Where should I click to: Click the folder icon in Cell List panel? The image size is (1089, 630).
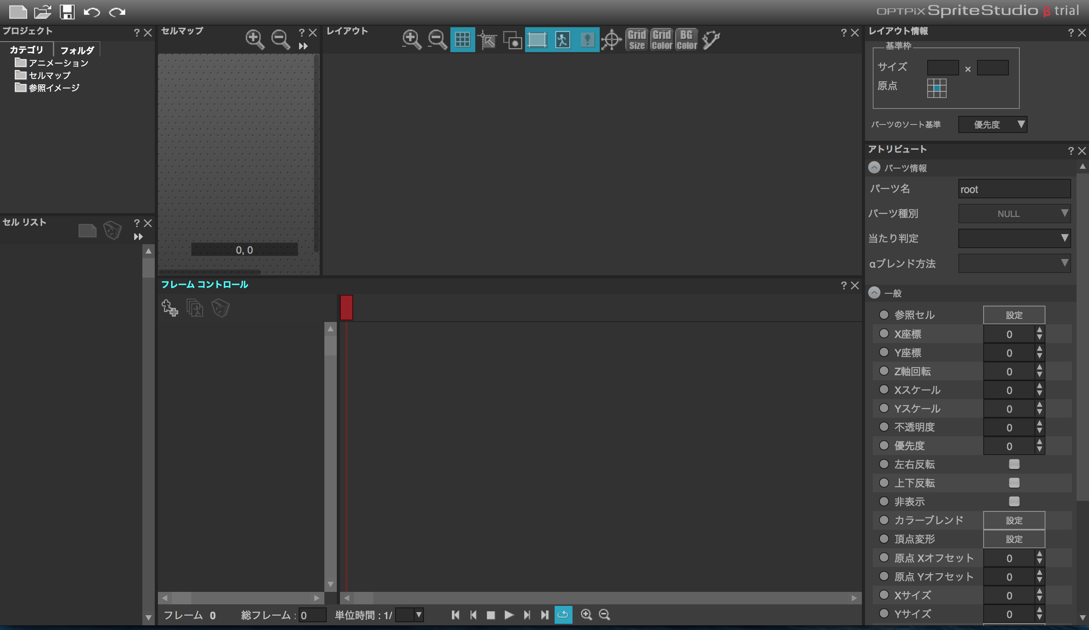coord(87,231)
